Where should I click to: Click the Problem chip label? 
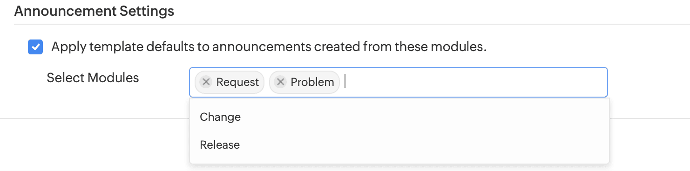click(312, 82)
